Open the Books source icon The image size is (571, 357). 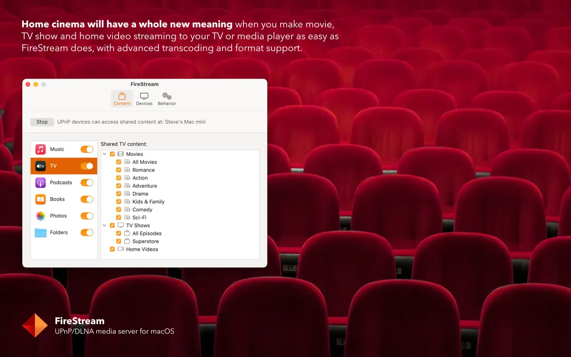point(40,199)
